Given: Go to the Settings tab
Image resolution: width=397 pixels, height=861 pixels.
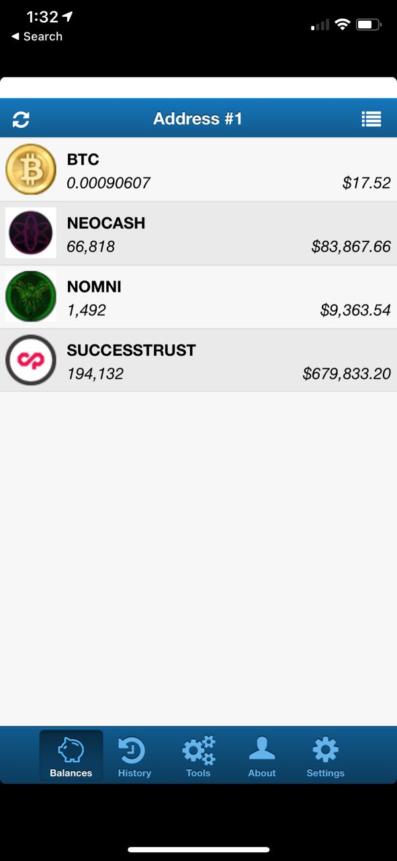Looking at the screenshot, I should coord(326,757).
